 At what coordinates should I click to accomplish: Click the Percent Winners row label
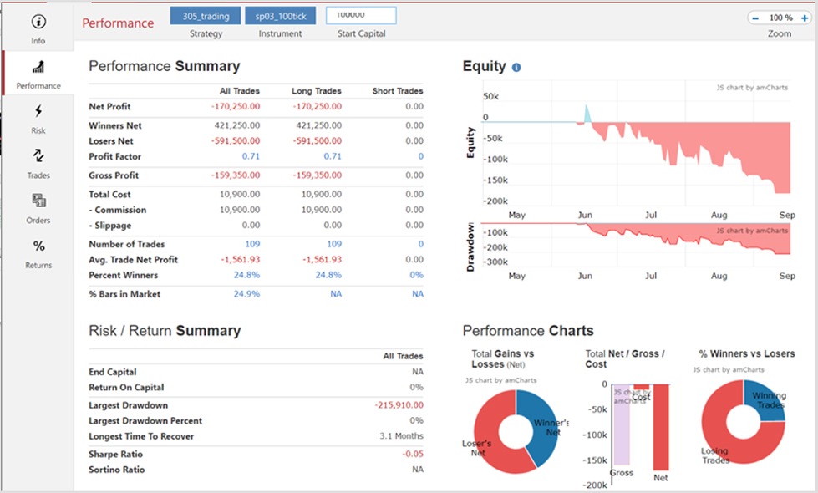[123, 276]
